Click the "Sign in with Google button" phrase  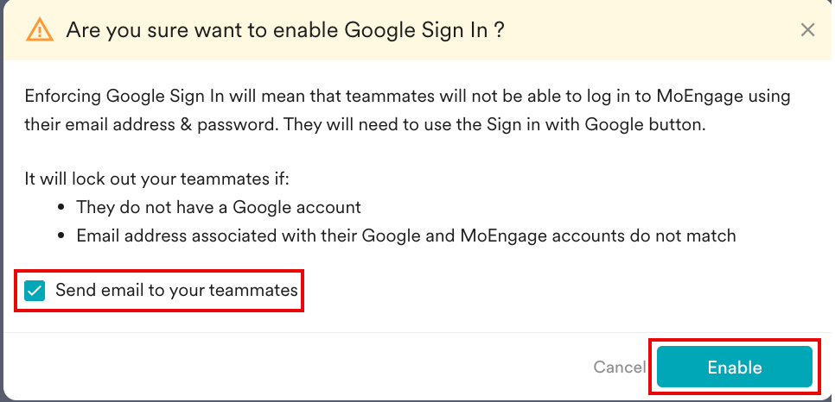point(588,124)
